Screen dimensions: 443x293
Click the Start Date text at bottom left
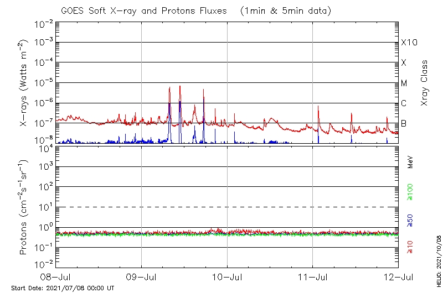[63, 288]
